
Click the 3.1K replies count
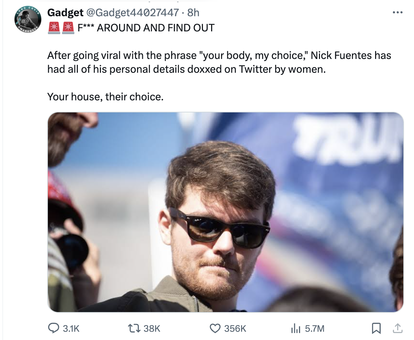coord(71,329)
